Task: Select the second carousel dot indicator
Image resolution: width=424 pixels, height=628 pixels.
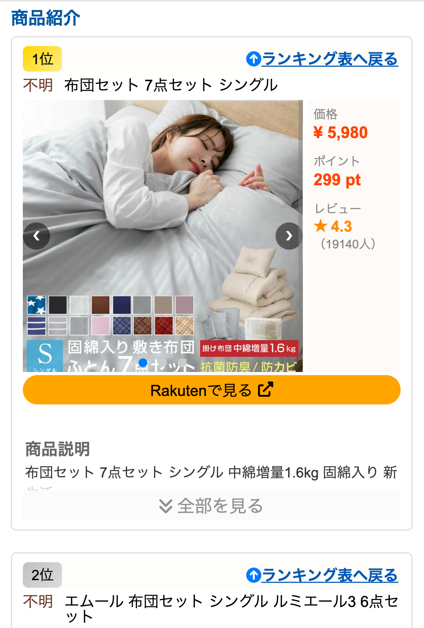Action: 163,363
